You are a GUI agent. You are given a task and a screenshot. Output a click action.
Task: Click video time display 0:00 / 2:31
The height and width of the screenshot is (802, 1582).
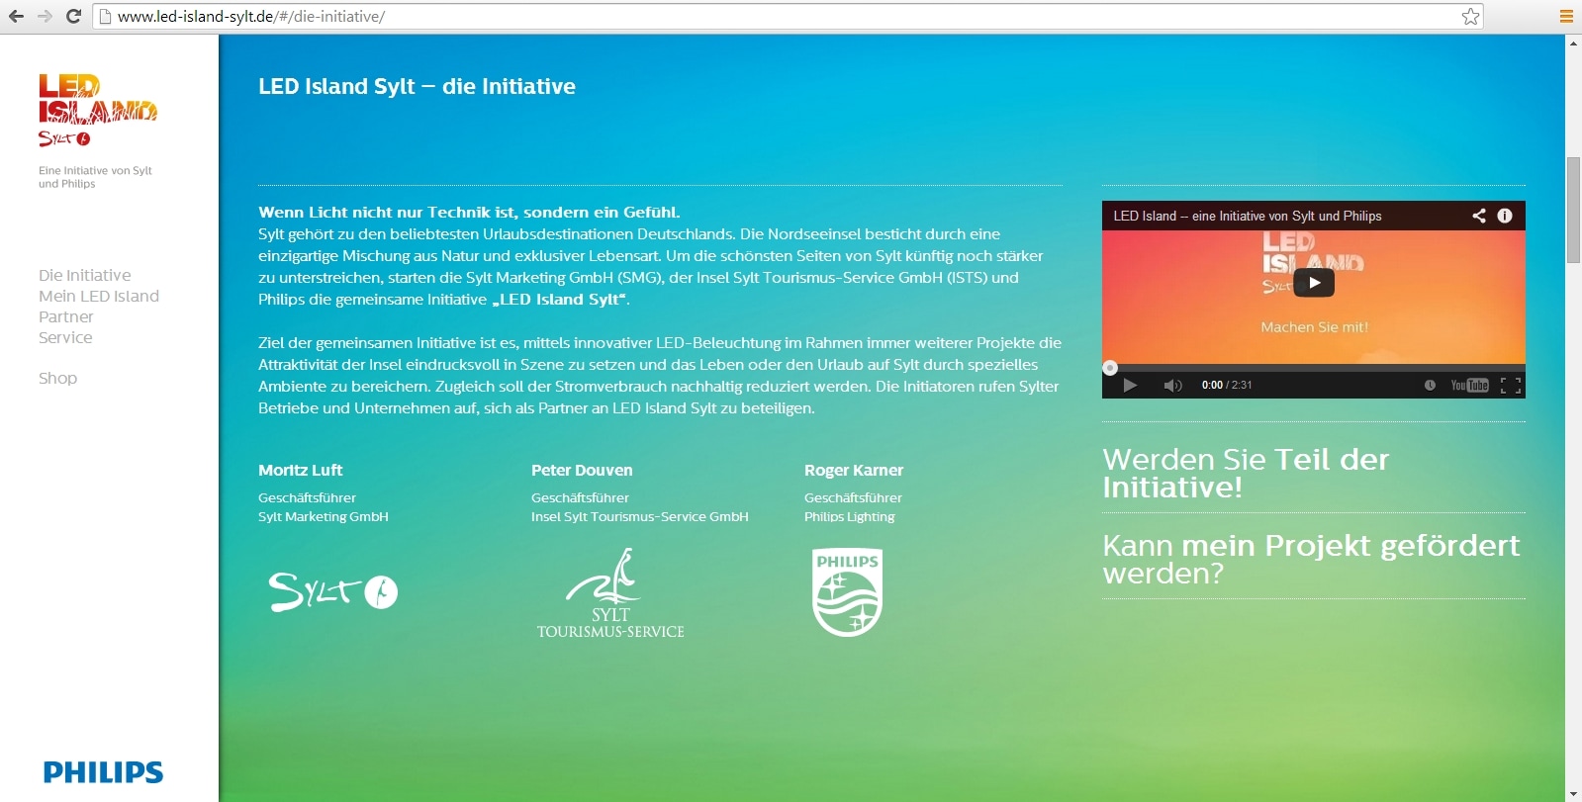tap(1227, 385)
